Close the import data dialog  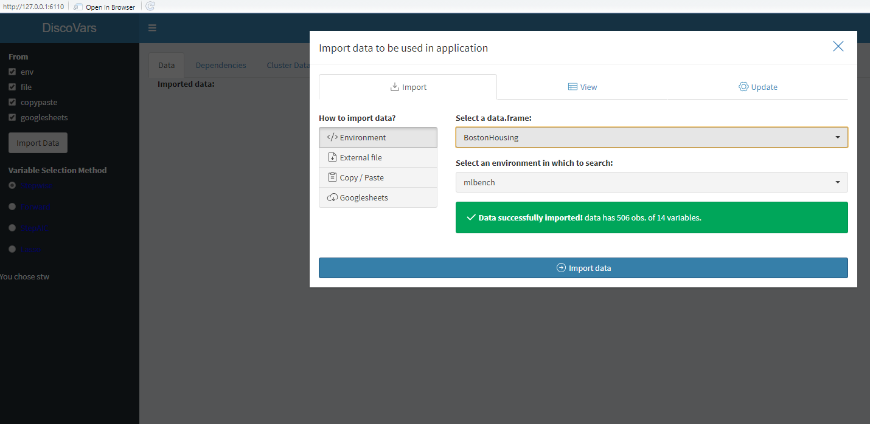coord(838,47)
